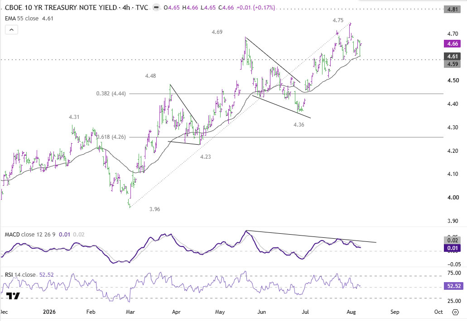Click the 4.81 price axis label
467x321 pixels.
[x=453, y=9]
